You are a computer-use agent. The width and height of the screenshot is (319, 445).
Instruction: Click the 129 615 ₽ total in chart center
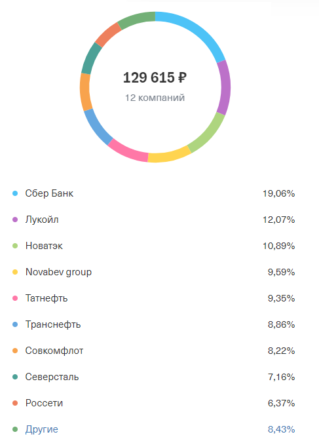155,77
